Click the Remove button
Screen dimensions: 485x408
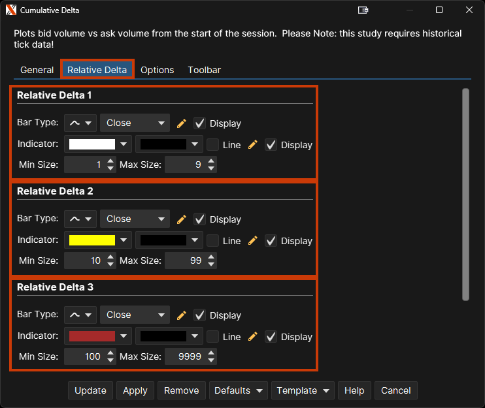[x=181, y=390]
